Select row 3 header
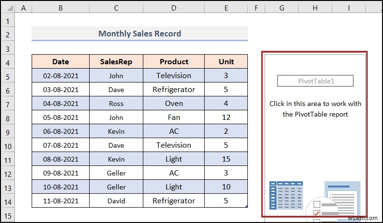 click(x=8, y=48)
